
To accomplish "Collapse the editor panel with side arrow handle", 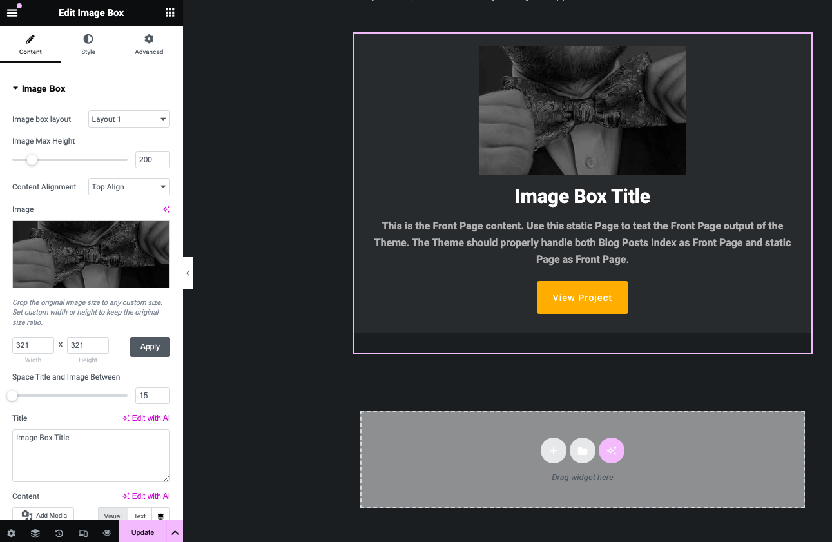I will click(x=188, y=273).
